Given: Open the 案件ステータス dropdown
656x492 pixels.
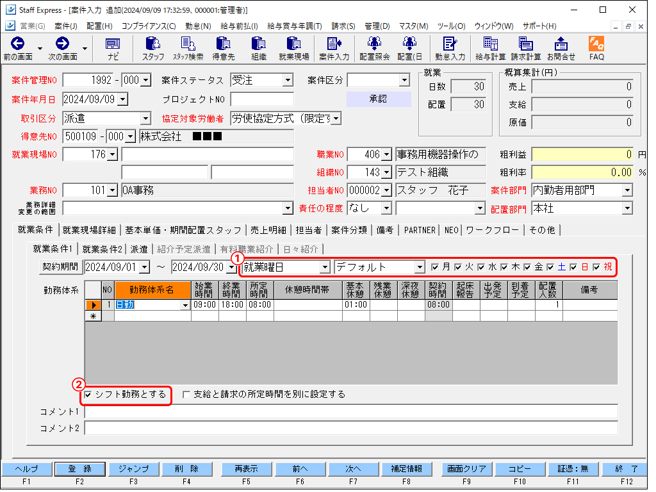Looking at the screenshot, I should (x=288, y=80).
